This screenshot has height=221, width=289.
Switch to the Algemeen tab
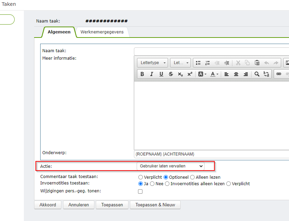(59, 32)
